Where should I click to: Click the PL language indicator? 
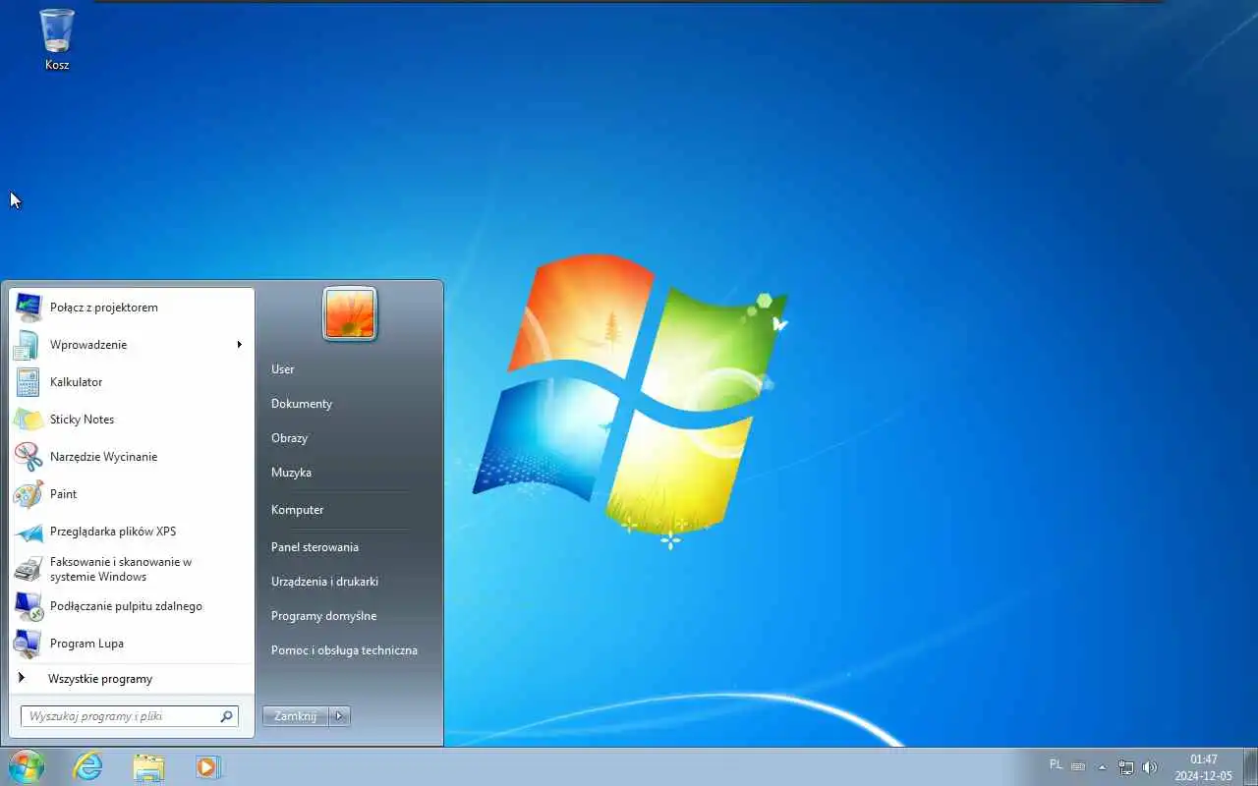(x=1056, y=764)
